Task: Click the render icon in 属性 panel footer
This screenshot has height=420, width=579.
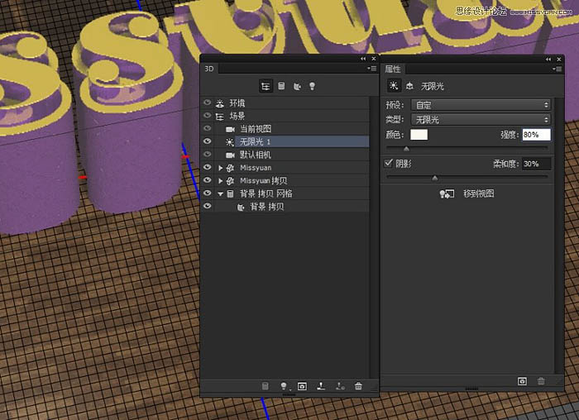Action: [522, 381]
